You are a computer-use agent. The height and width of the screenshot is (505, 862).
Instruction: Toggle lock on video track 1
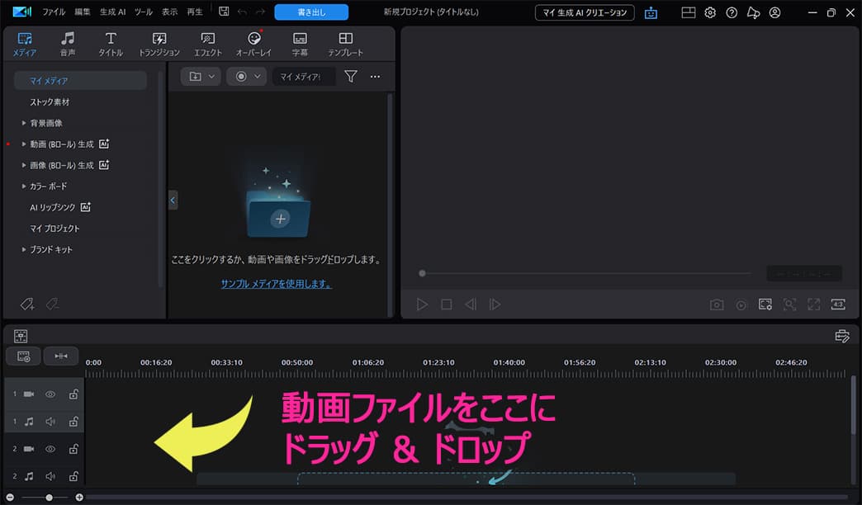coord(73,394)
